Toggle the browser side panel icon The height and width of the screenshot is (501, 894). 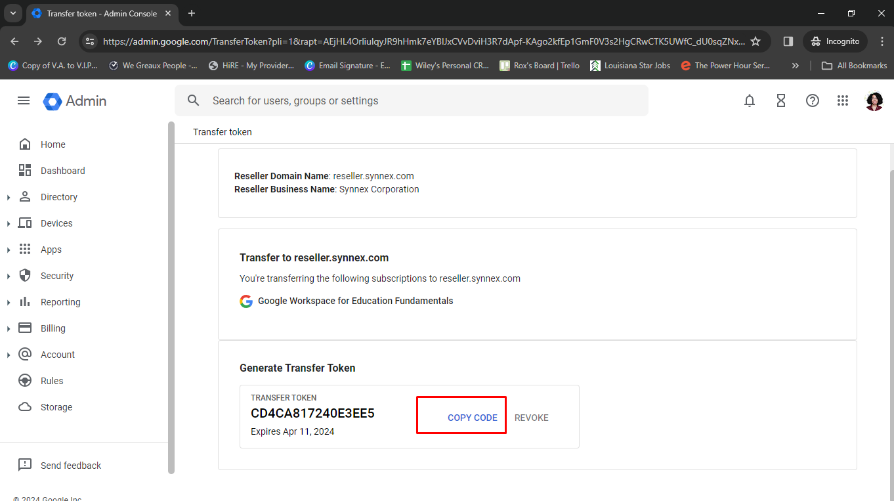(x=788, y=41)
